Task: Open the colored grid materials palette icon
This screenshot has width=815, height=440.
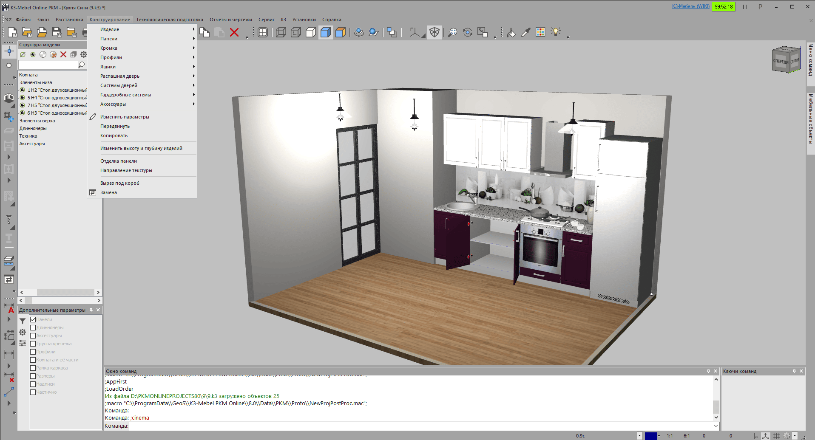Action: point(540,33)
